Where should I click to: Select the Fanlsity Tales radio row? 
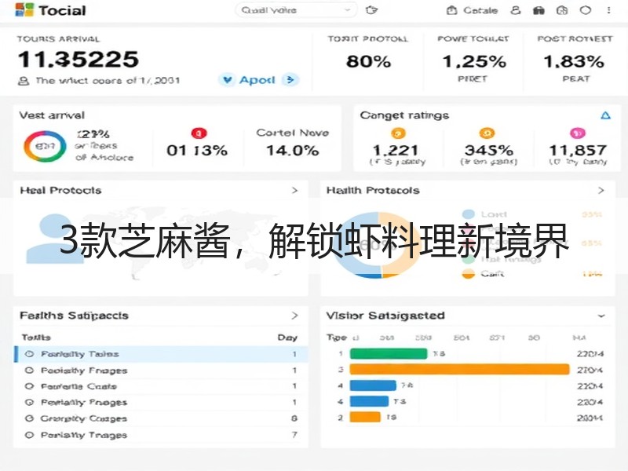pyautogui.click(x=161, y=354)
